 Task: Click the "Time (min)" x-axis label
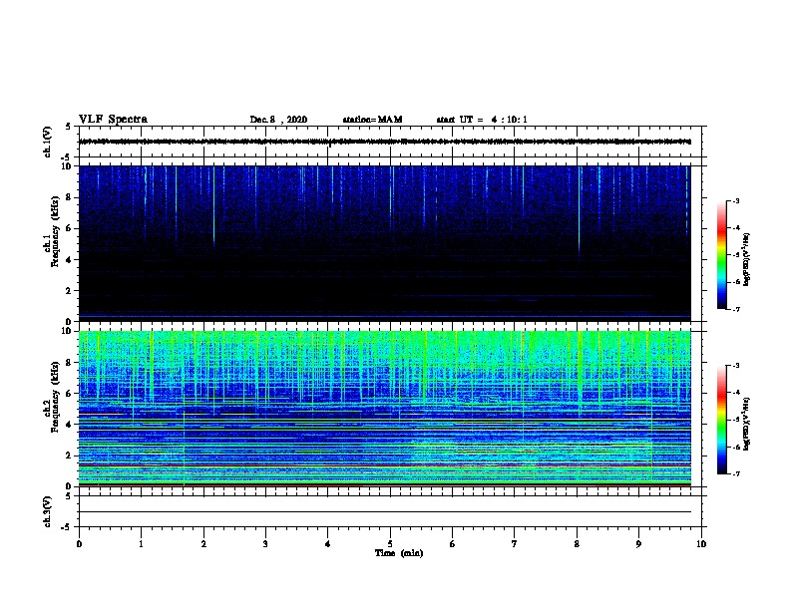click(x=399, y=553)
